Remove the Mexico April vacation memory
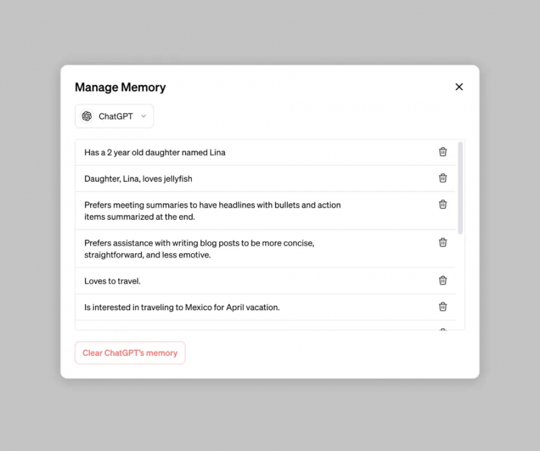Screen dimensions: 540x451 [442, 307]
